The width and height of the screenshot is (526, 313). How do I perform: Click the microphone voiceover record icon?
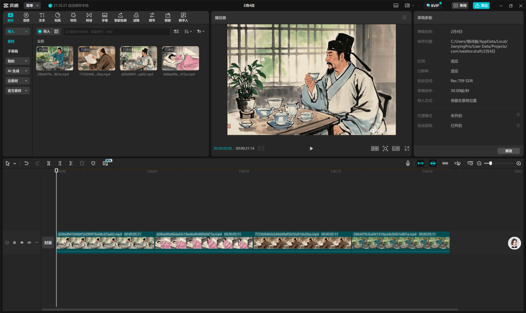pyautogui.click(x=408, y=164)
